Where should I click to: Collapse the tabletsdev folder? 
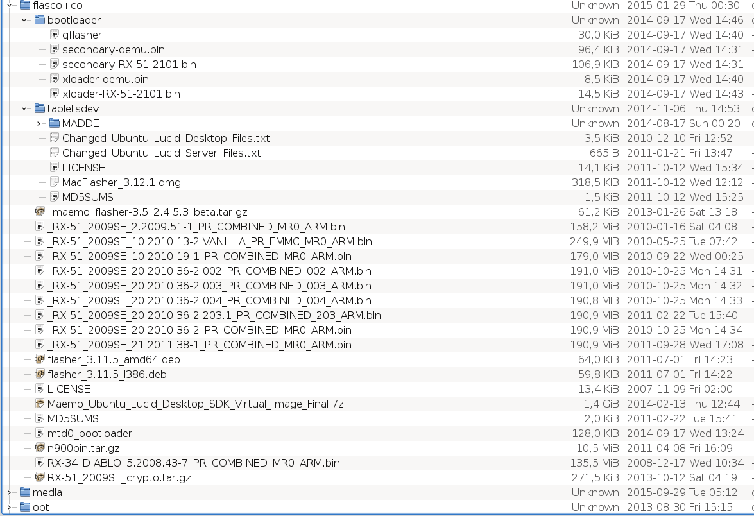pyautogui.click(x=24, y=108)
